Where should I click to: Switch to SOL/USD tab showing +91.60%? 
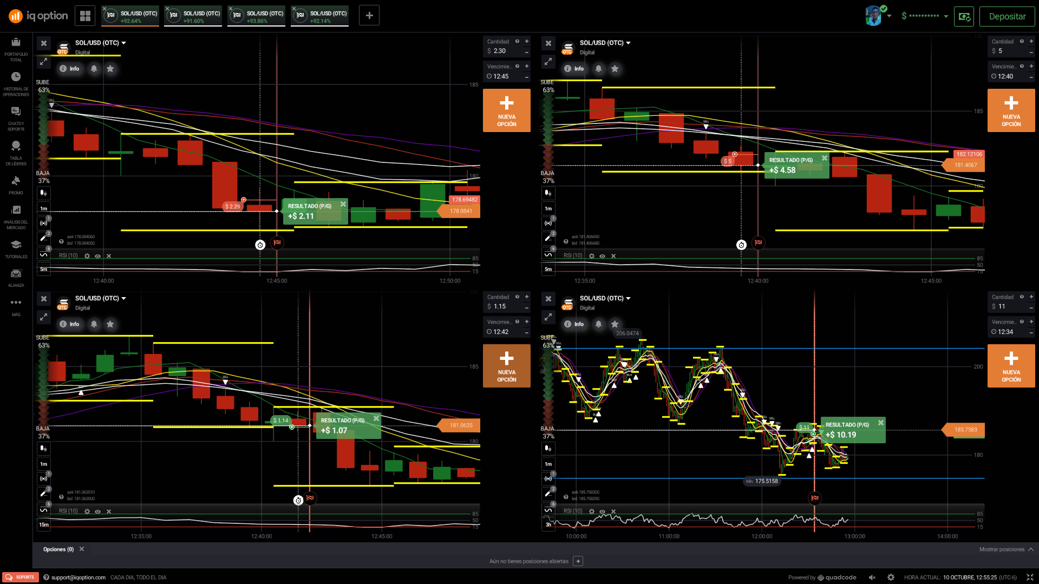pyautogui.click(x=194, y=16)
